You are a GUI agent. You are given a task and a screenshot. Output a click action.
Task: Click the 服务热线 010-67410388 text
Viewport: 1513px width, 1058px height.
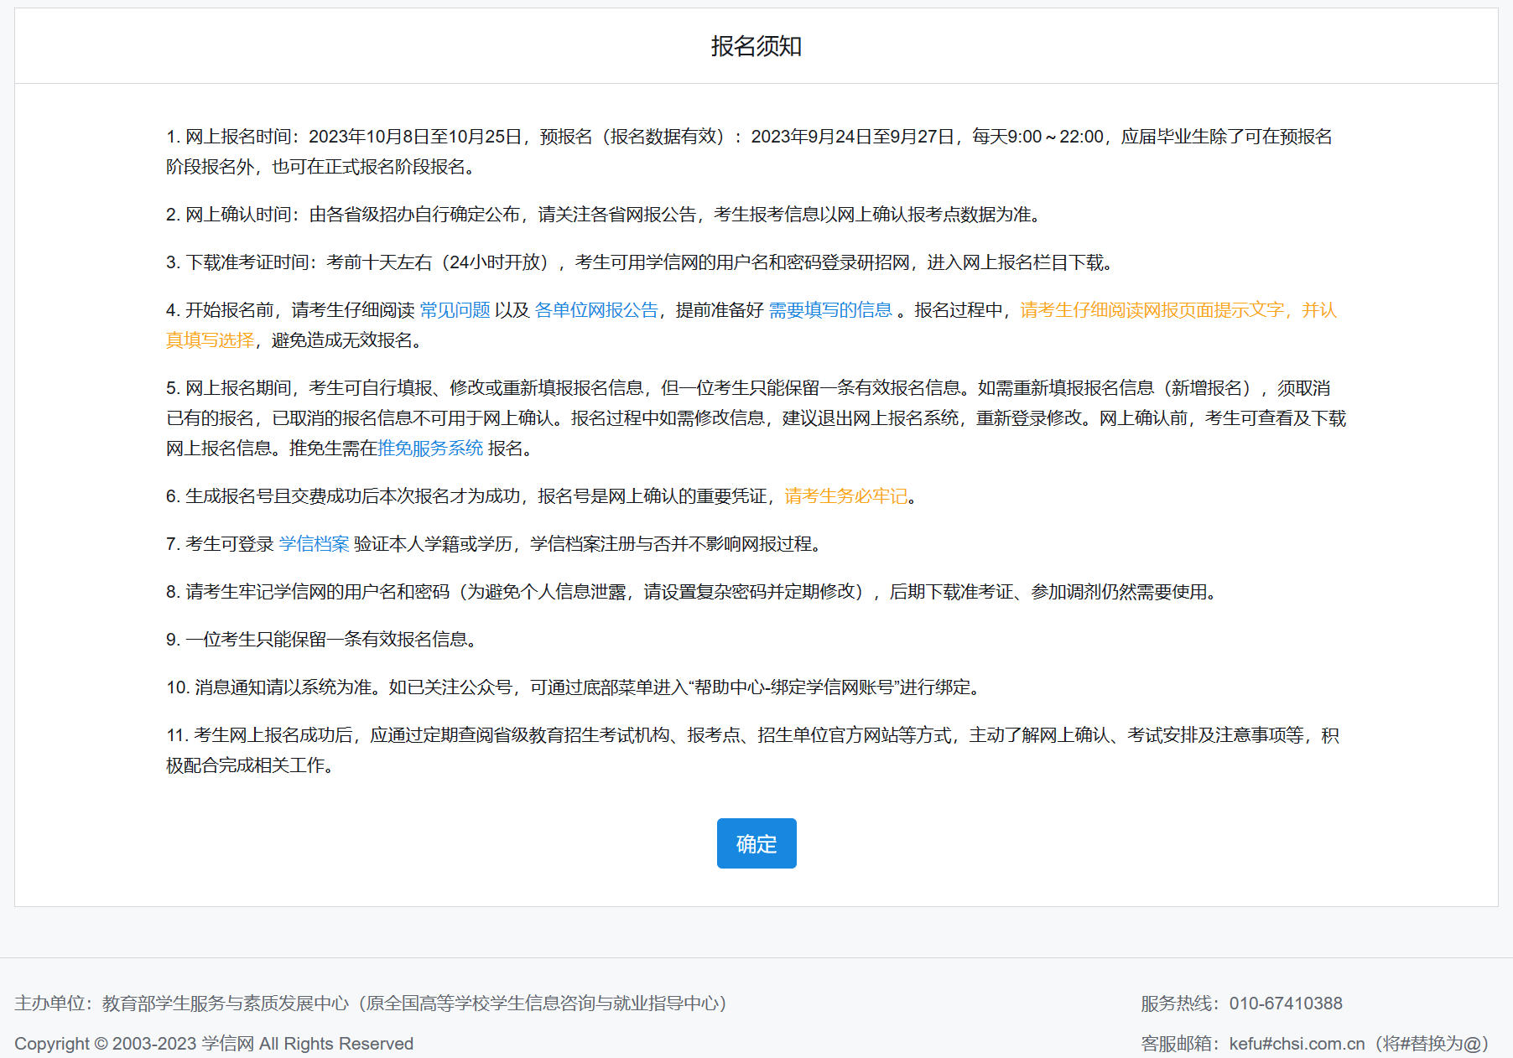pyautogui.click(x=1241, y=1004)
